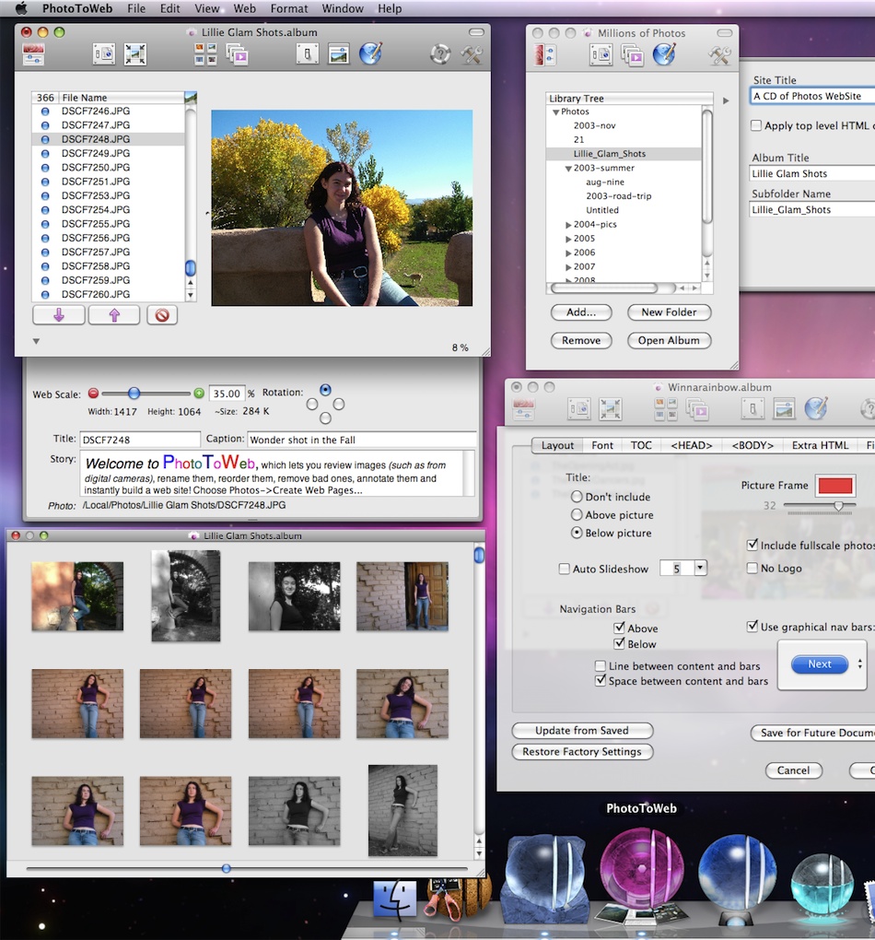Click "Restore Factory Settings" button
Screen dimensions: 875x940
tap(582, 752)
